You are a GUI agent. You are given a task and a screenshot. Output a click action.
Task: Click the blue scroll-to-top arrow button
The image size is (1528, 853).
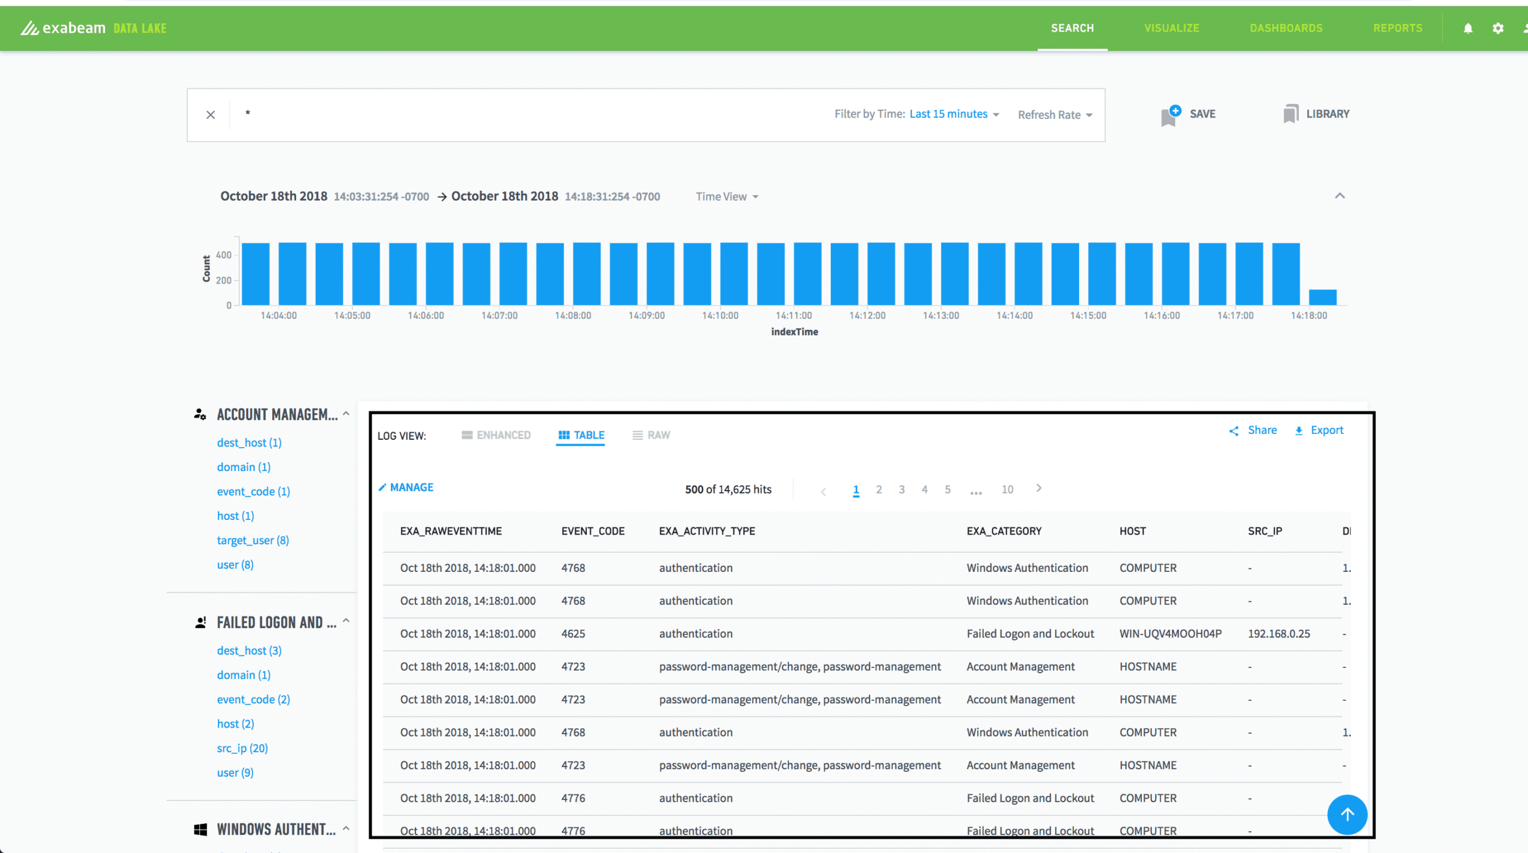1347,814
